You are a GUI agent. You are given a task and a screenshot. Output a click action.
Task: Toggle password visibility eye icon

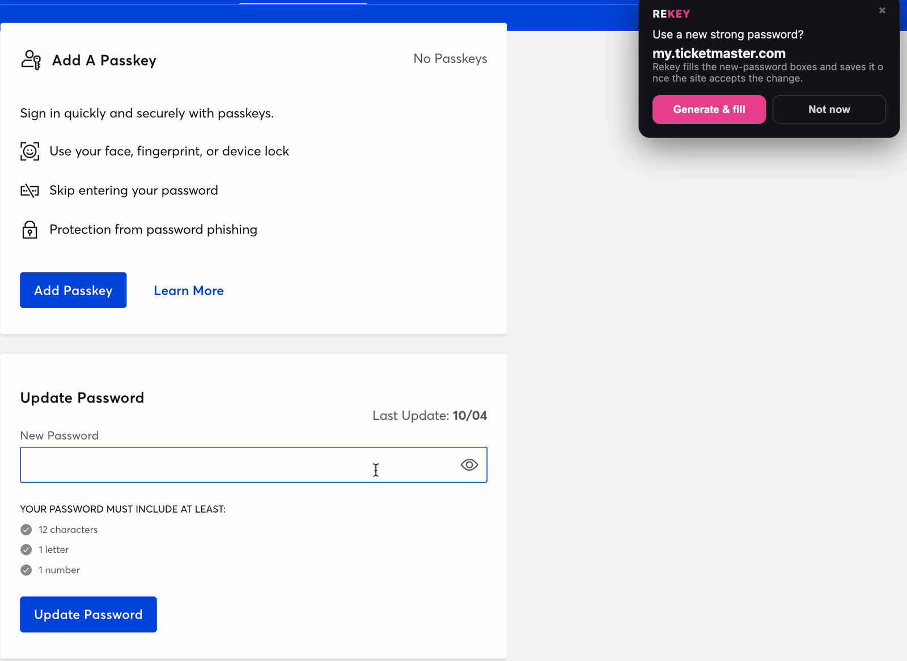469,465
